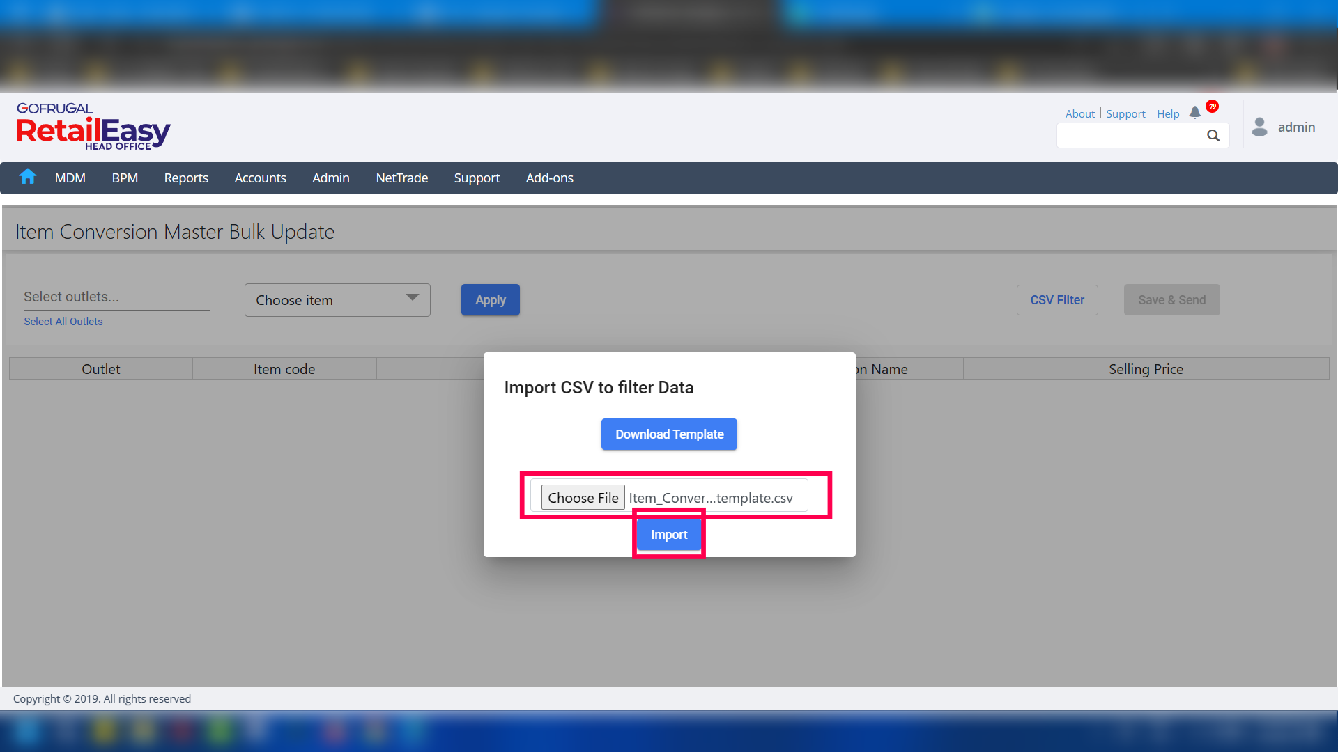Open the MDM menu
The width and height of the screenshot is (1338, 752).
70,178
